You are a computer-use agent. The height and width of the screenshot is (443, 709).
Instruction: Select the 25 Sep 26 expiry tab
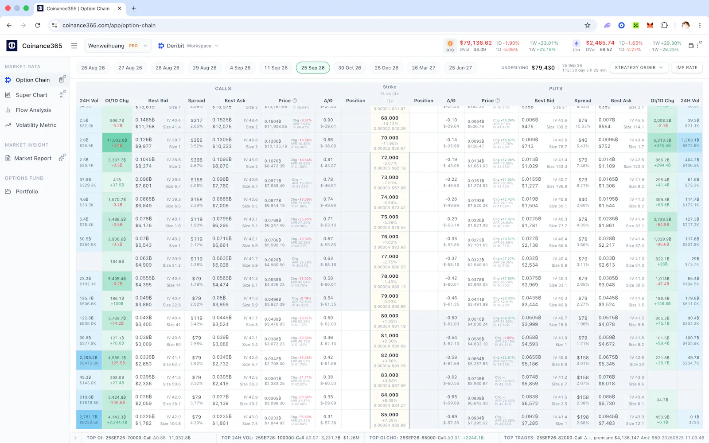point(313,68)
